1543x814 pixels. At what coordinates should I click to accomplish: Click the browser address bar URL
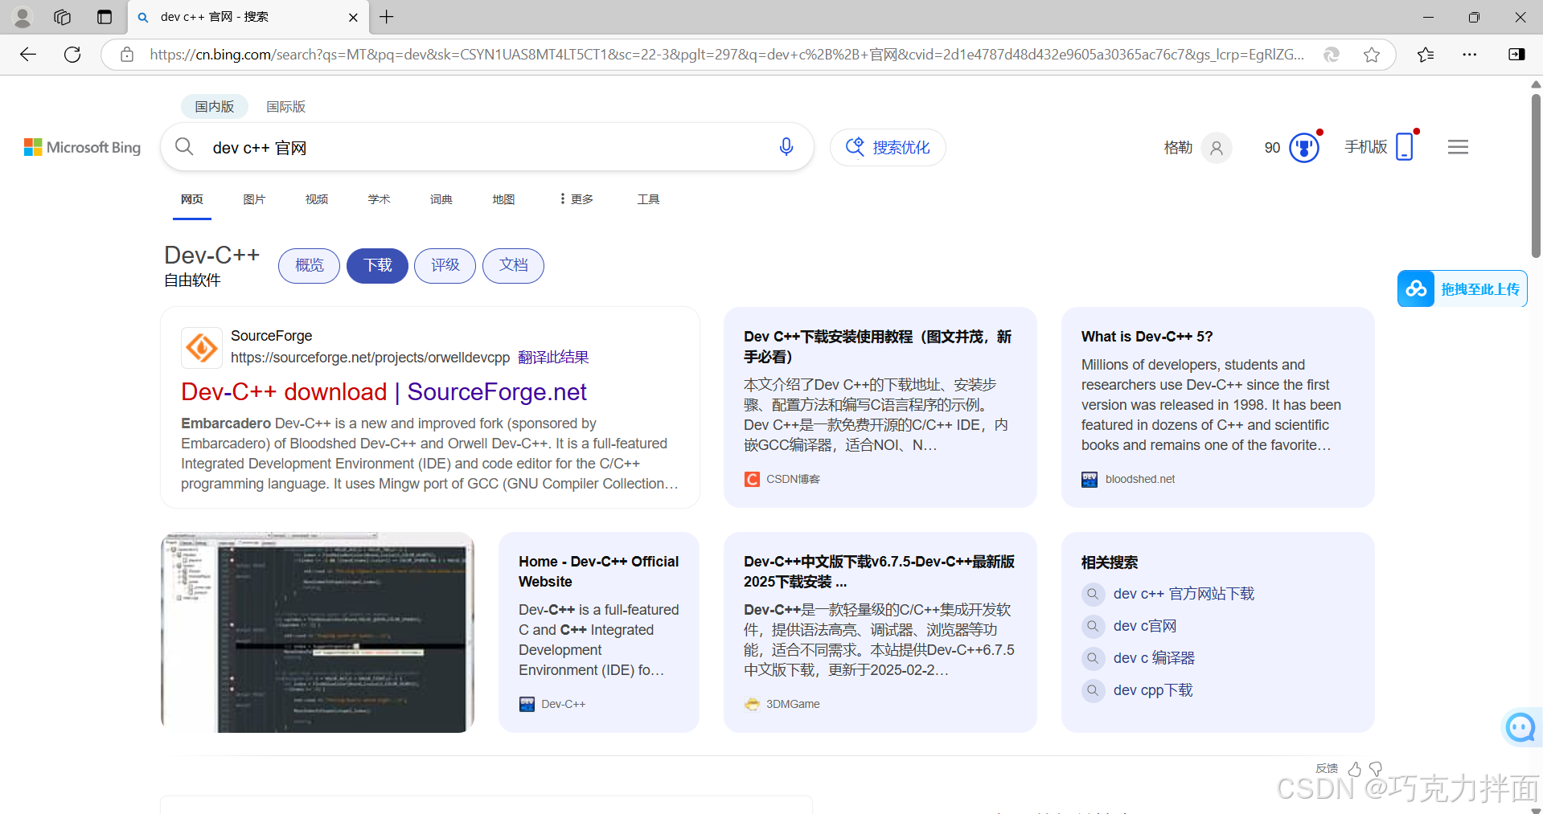(x=727, y=55)
